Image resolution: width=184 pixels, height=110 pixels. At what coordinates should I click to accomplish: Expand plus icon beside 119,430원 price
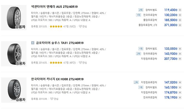point(180,10)
